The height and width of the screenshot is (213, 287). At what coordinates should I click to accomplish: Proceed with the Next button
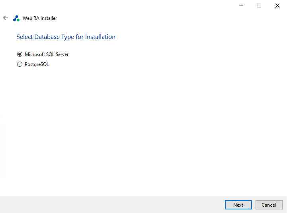238,205
